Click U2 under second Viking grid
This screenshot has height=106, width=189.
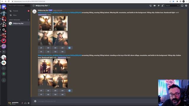(48, 91)
